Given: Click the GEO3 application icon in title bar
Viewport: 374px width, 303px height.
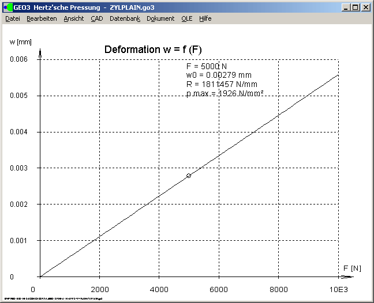Looking at the screenshot, I should (x=7, y=7).
